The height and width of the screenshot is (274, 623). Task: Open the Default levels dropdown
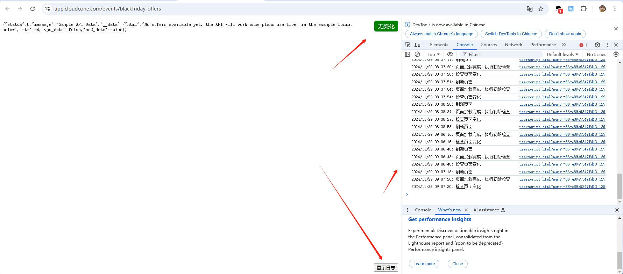point(562,54)
